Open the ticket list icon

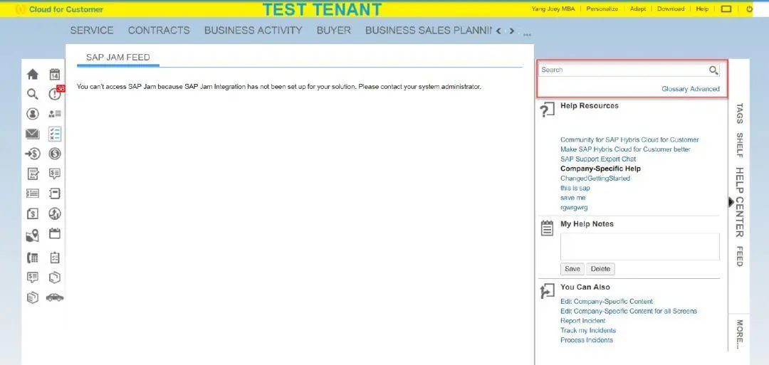[x=32, y=194]
